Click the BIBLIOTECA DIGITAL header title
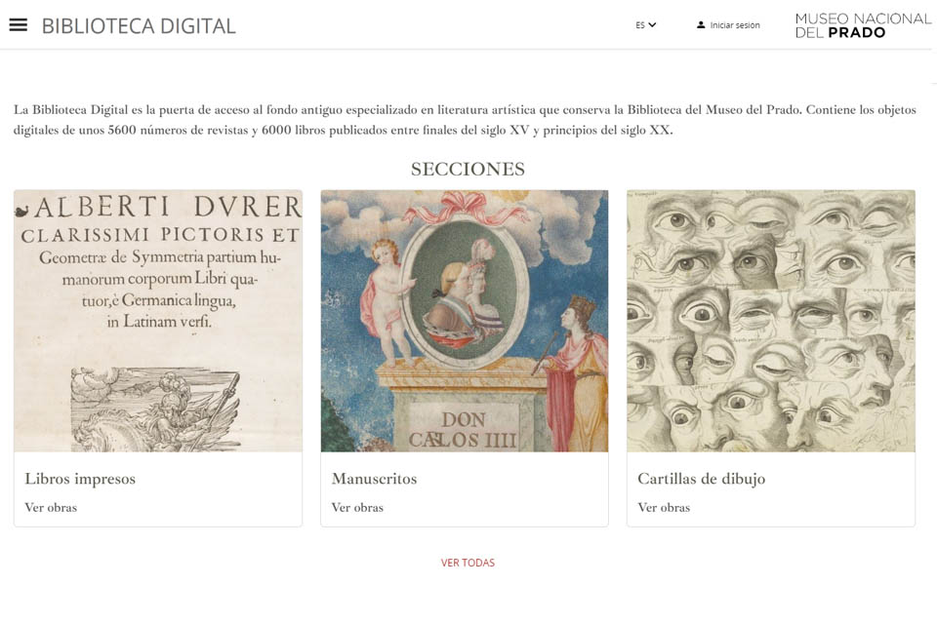 tap(138, 25)
